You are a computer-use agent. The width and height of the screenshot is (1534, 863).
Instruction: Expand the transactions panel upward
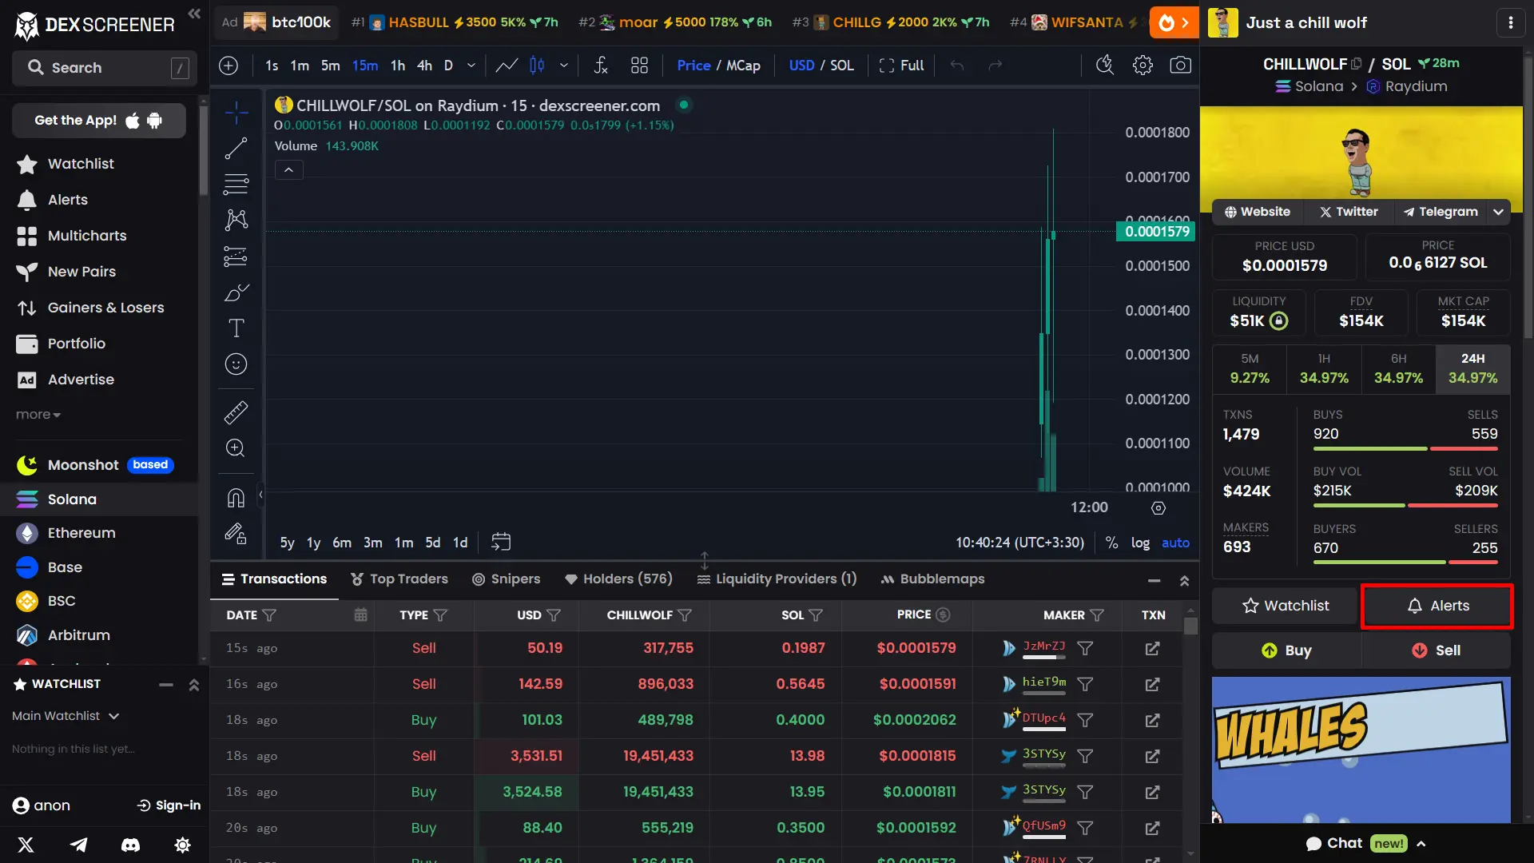1184,581
